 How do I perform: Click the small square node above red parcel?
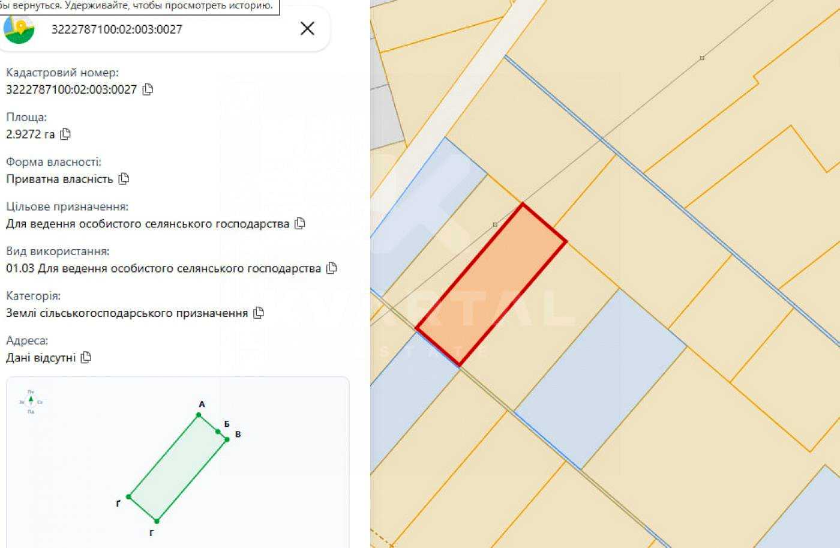click(495, 224)
